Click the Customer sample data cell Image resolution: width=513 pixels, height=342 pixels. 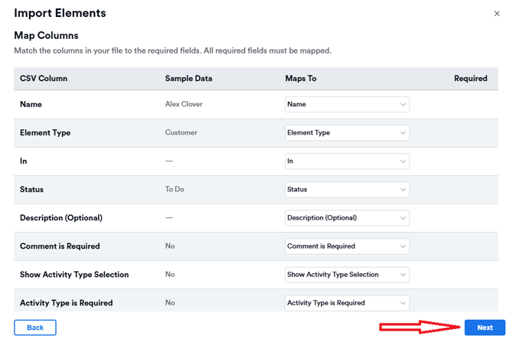(181, 133)
